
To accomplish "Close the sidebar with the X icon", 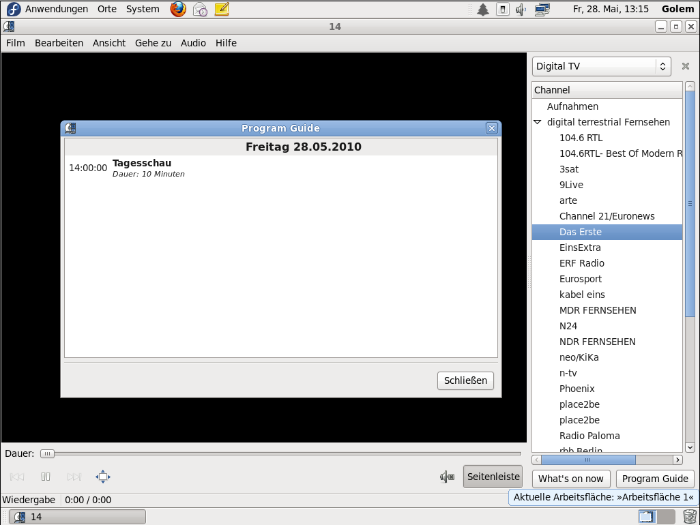I will [x=686, y=66].
